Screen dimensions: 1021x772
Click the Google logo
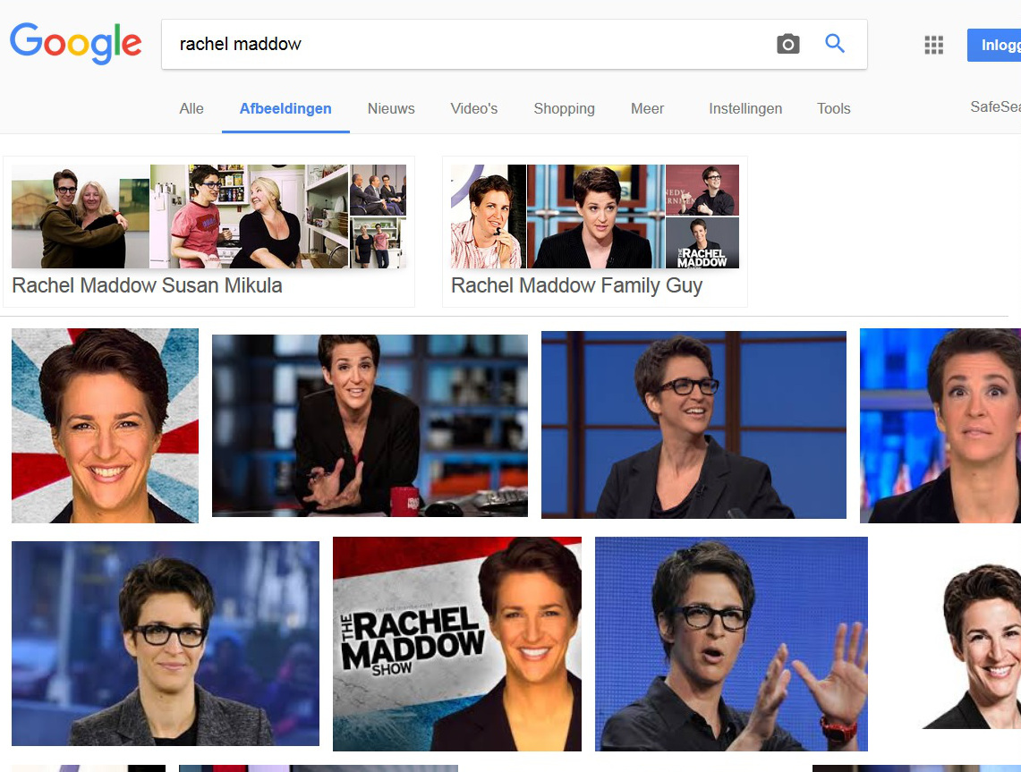75,44
